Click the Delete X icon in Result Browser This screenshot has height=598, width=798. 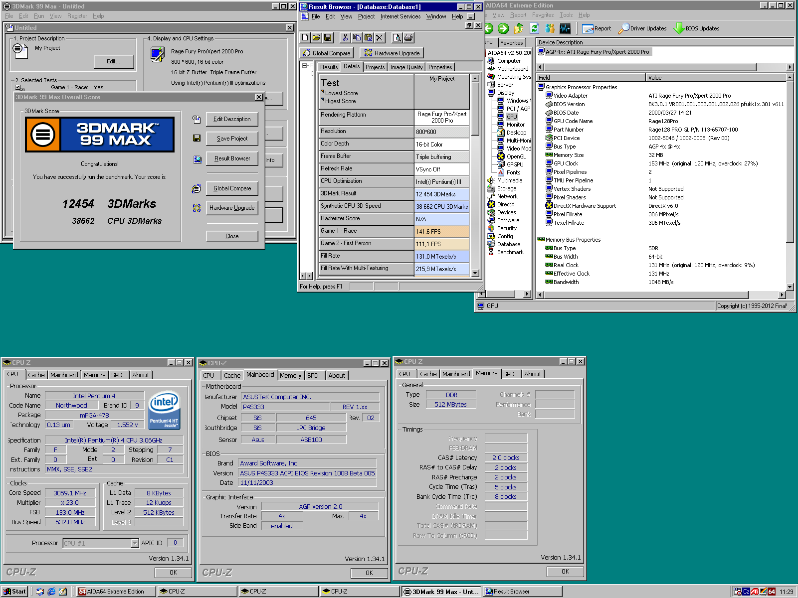(380, 37)
